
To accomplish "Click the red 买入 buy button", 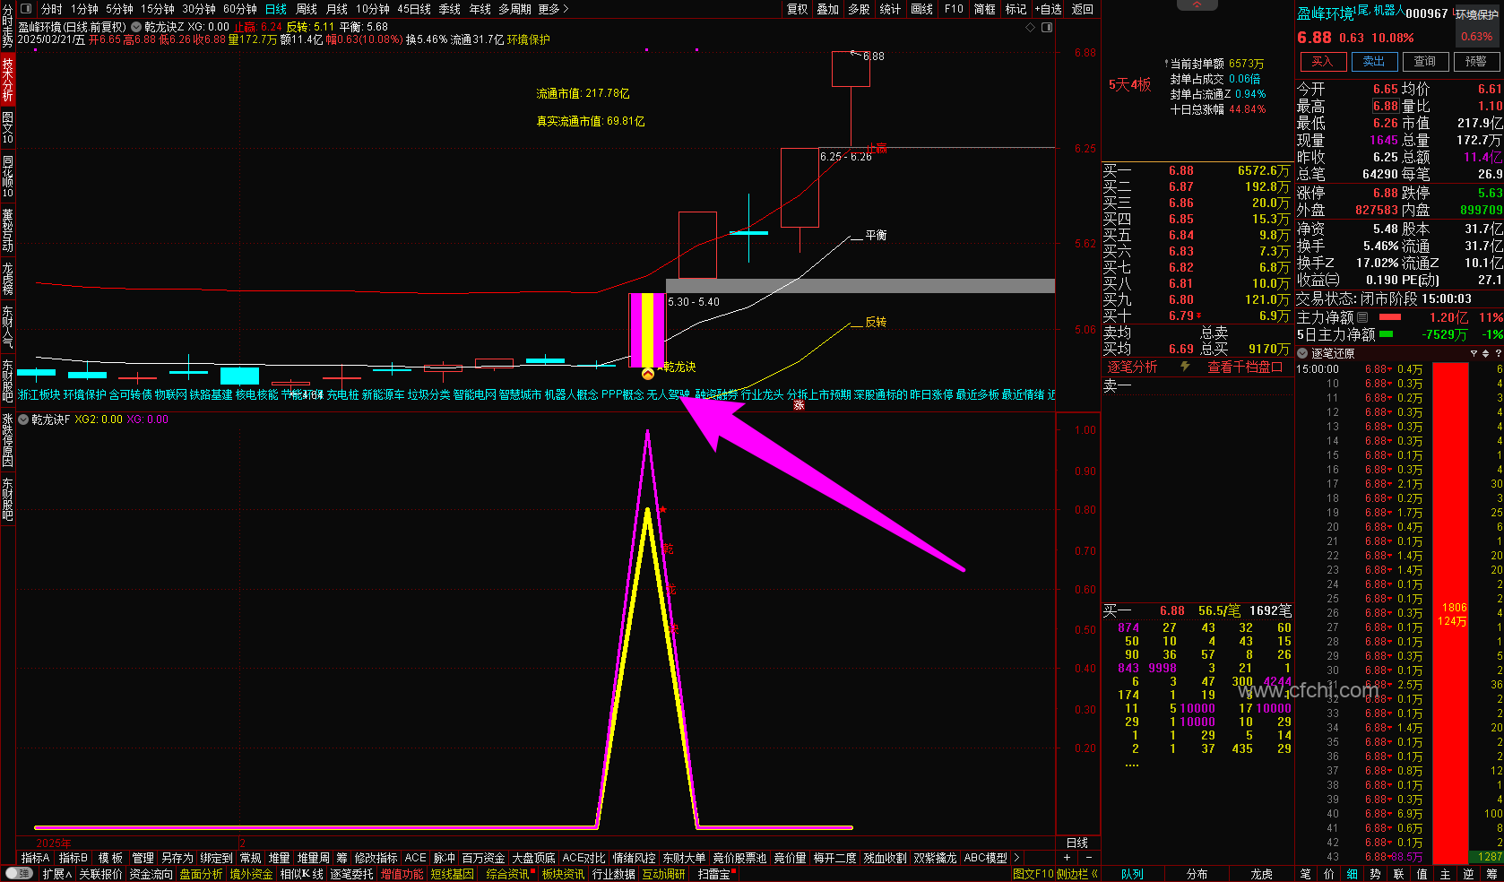I will (x=1323, y=61).
